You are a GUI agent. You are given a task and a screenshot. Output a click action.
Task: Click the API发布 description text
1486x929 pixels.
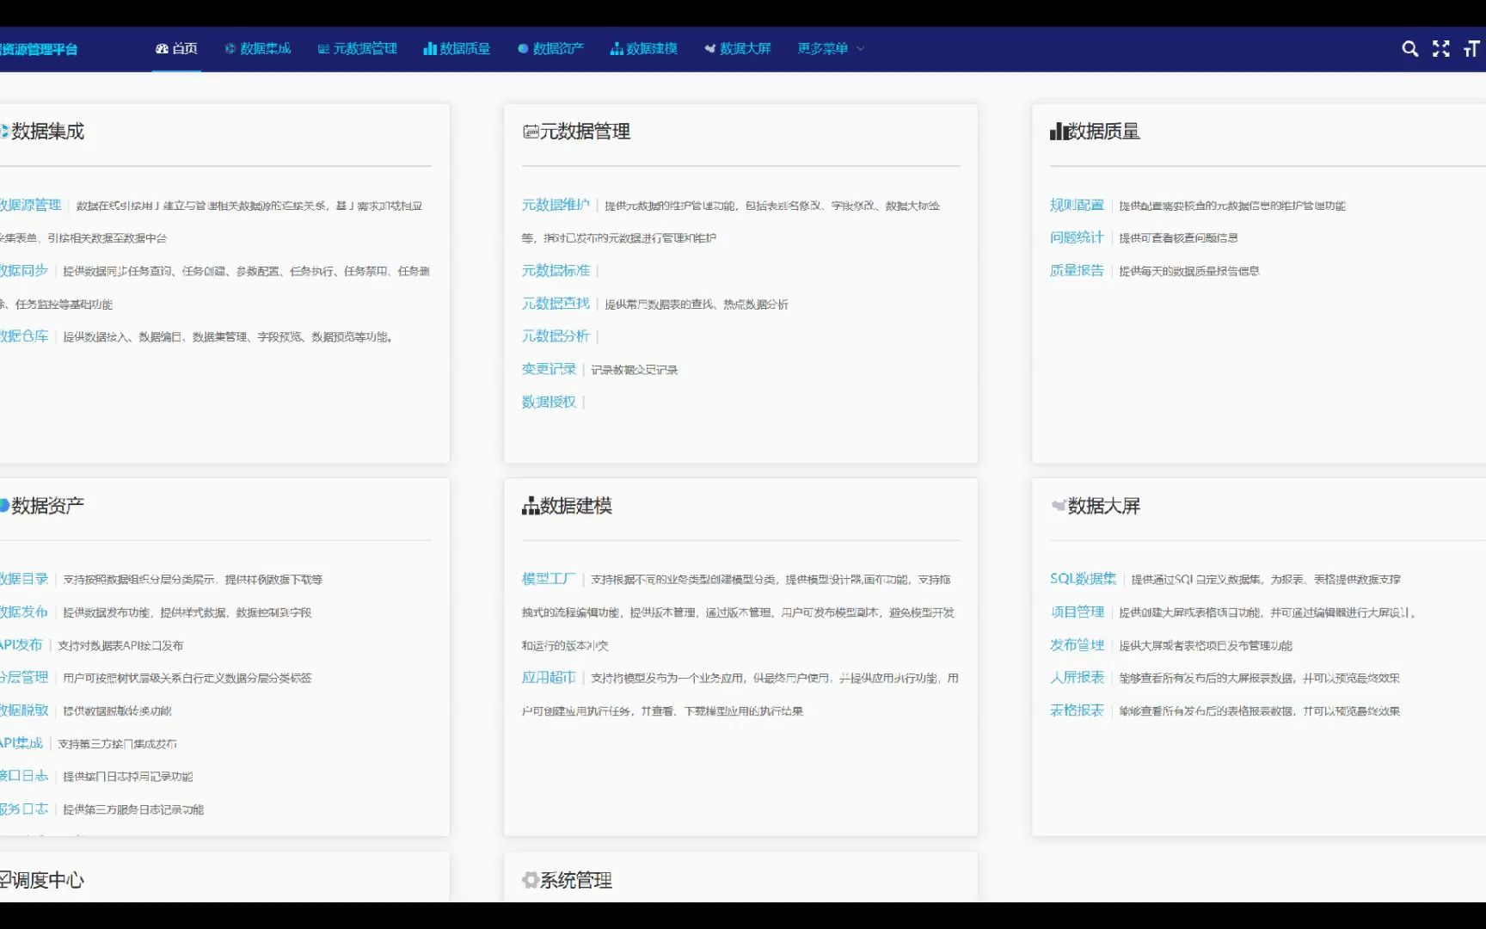point(120,645)
